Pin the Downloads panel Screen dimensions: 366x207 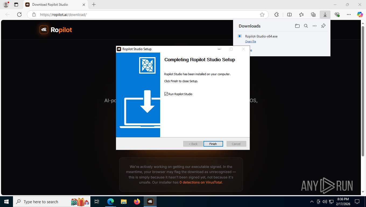[323, 26]
